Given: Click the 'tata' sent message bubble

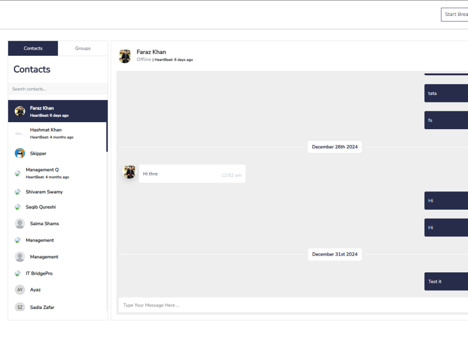Looking at the screenshot, I should point(446,94).
